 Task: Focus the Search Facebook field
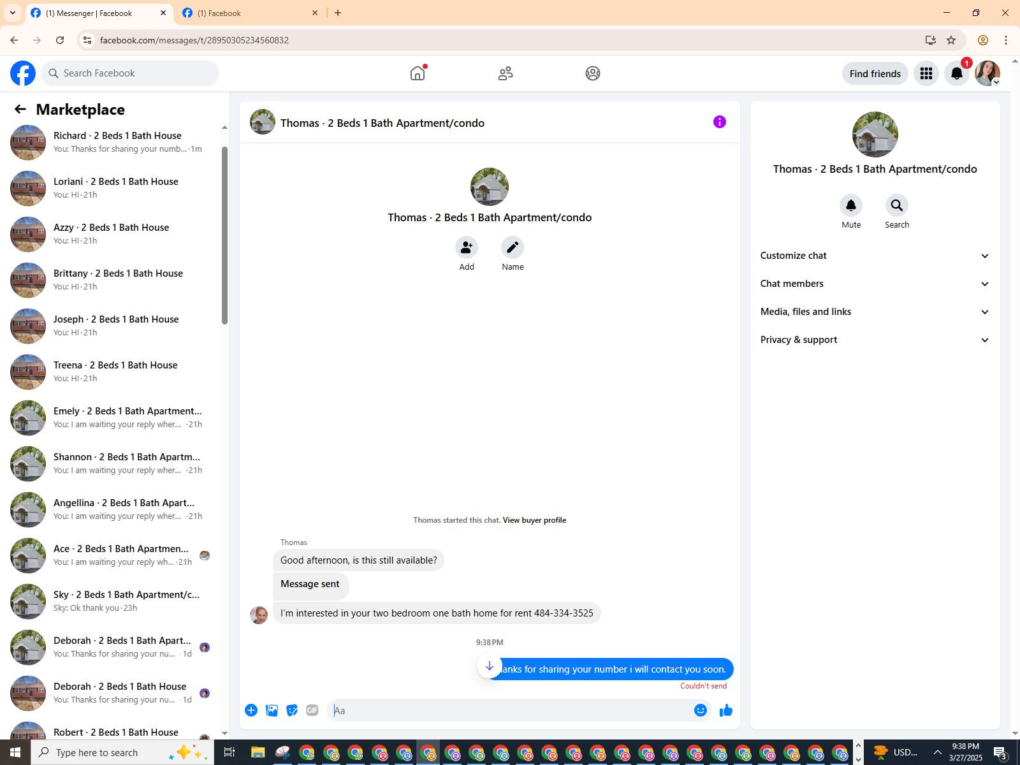[130, 73]
